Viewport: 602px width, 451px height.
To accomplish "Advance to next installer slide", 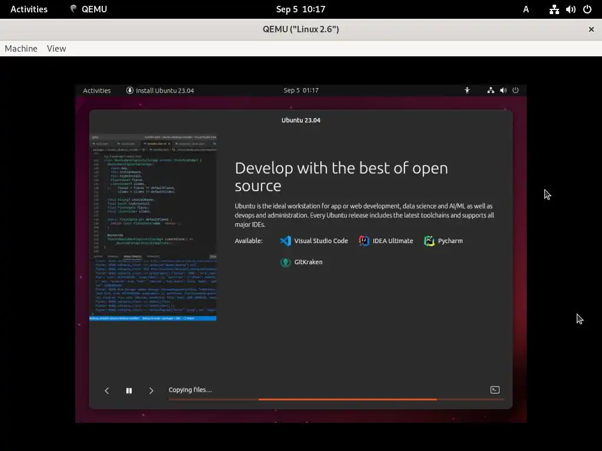I will [x=151, y=391].
